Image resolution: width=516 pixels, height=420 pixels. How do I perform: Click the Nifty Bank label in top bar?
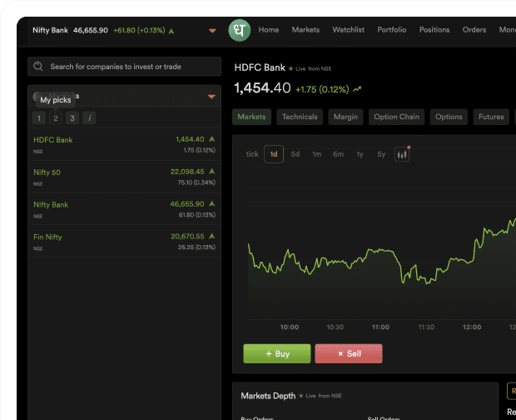(50, 30)
